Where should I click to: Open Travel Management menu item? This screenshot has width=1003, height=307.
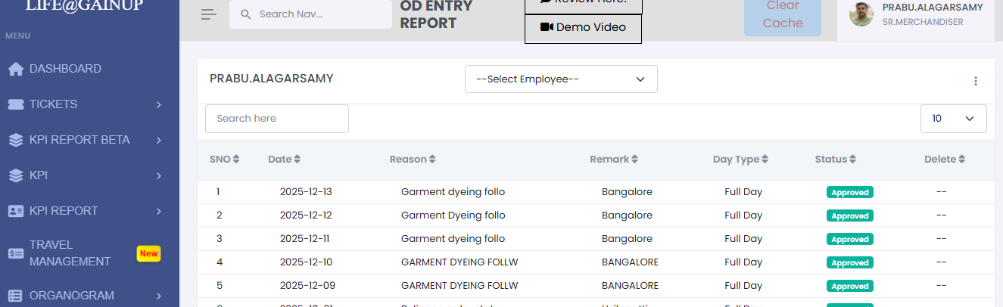click(x=70, y=253)
